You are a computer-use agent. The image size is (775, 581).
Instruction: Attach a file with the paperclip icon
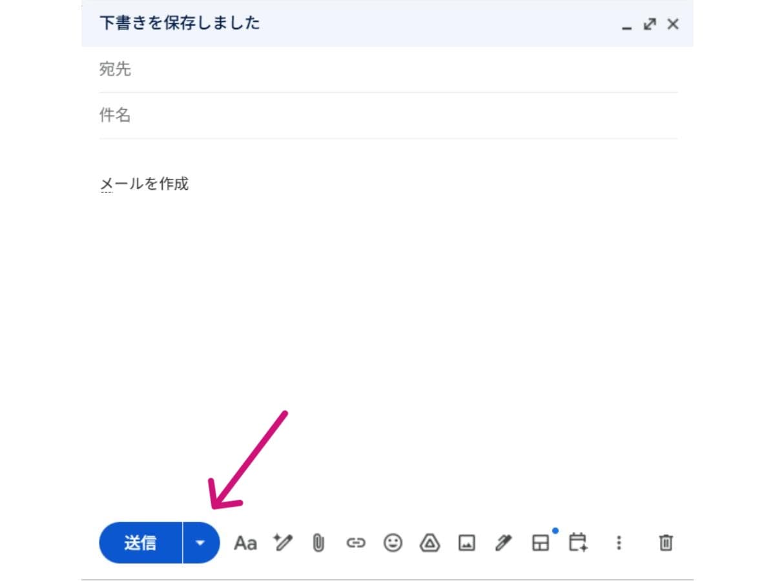click(319, 543)
